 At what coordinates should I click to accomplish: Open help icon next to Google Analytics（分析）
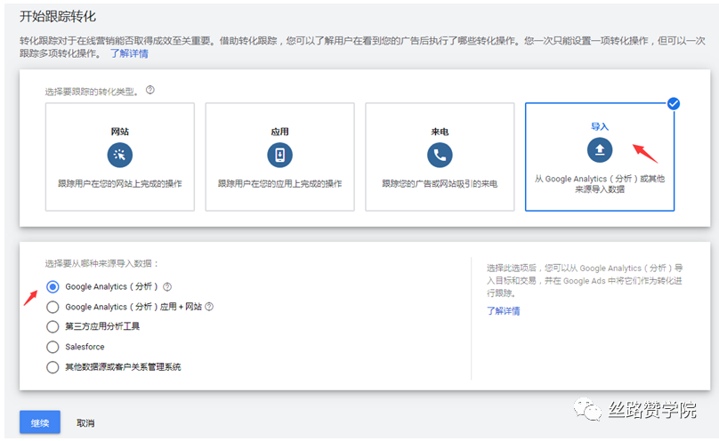coord(167,286)
